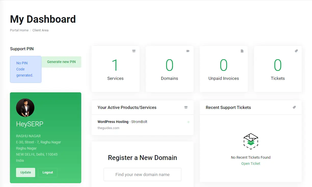Click the tag icon on Tickets card

coord(296,51)
